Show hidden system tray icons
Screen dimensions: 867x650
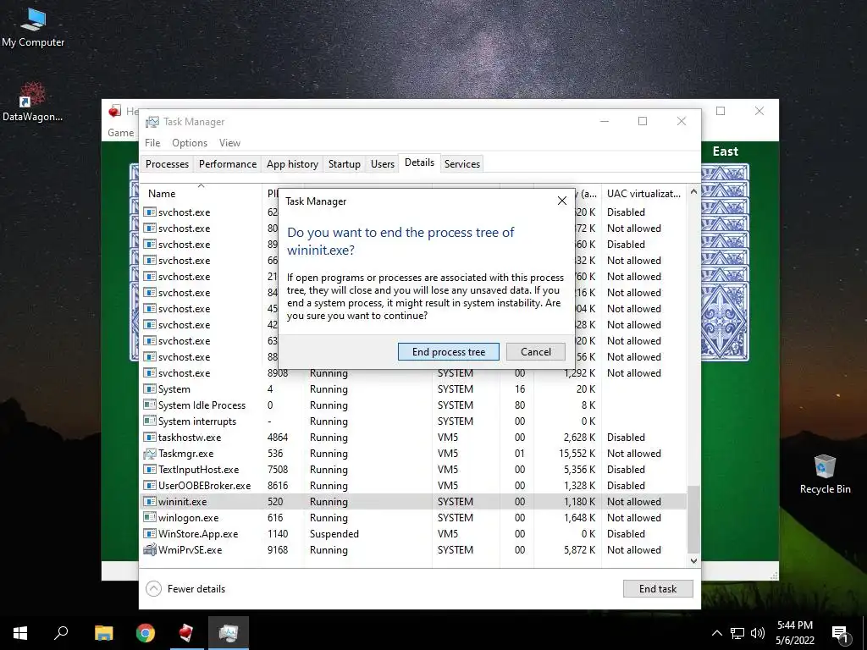click(716, 633)
